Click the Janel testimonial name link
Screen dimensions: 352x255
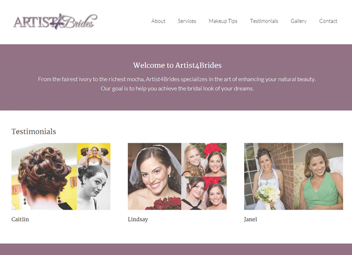[250, 219]
